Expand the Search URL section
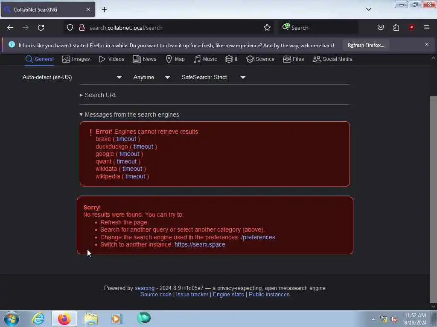The image size is (437, 327). 99,95
